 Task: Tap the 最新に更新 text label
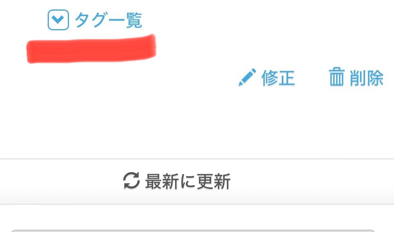click(x=188, y=181)
